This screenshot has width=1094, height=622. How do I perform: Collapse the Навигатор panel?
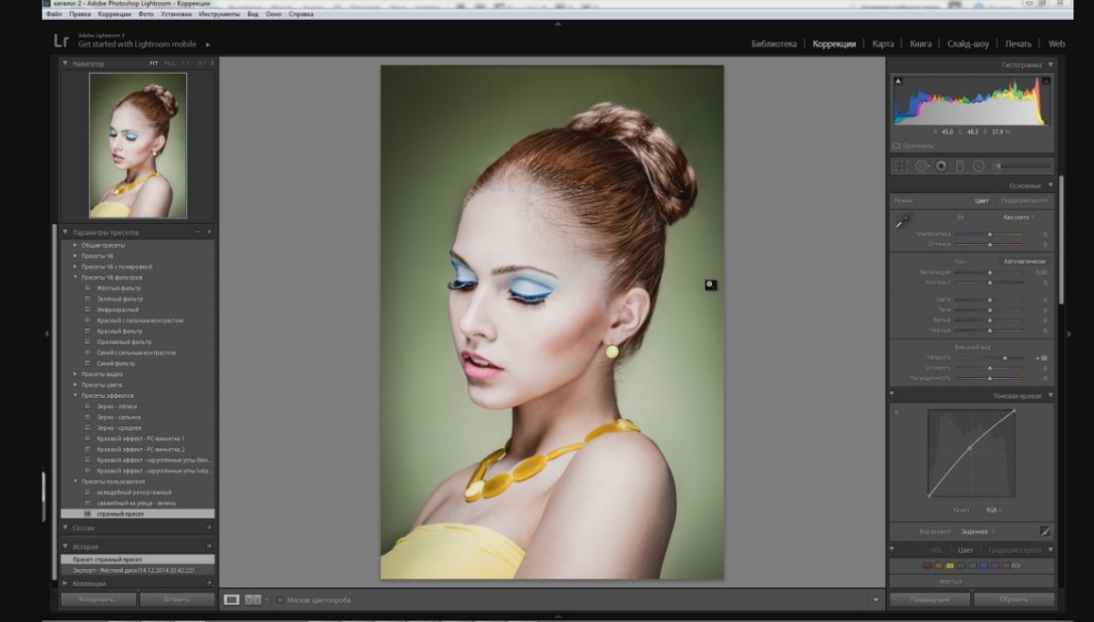tap(66, 64)
